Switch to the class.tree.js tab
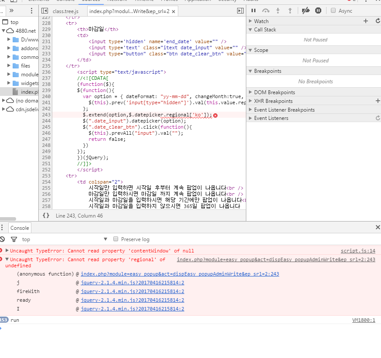This screenshot has height=358, width=381. click(65, 11)
